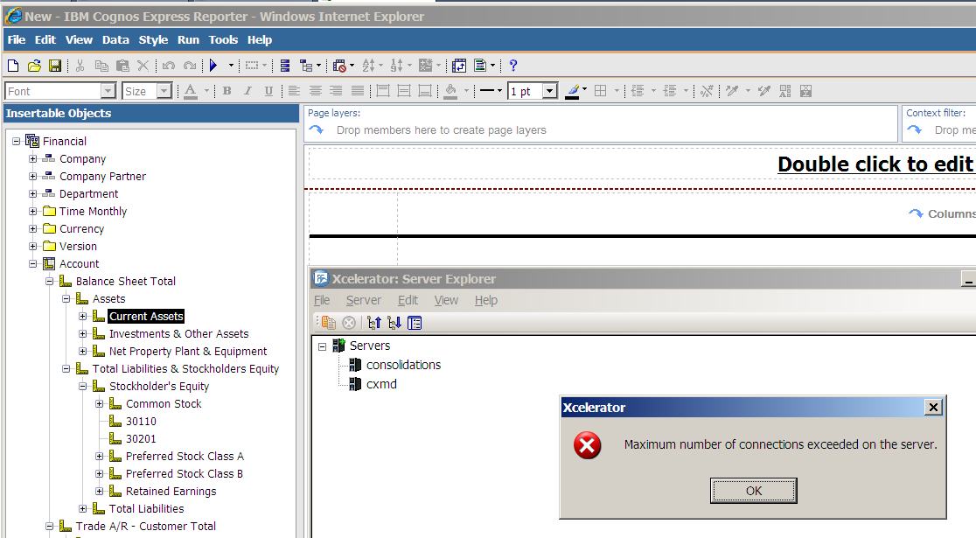Select the Preferred Stock Class A item

185,457
